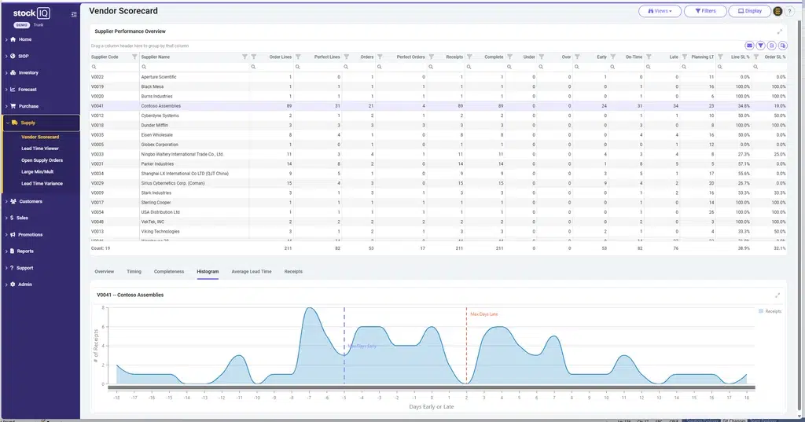The height and width of the screenshot is (422, 805).
Task: Click the page vertical scrollbar
Action: (x=801, y=215)
